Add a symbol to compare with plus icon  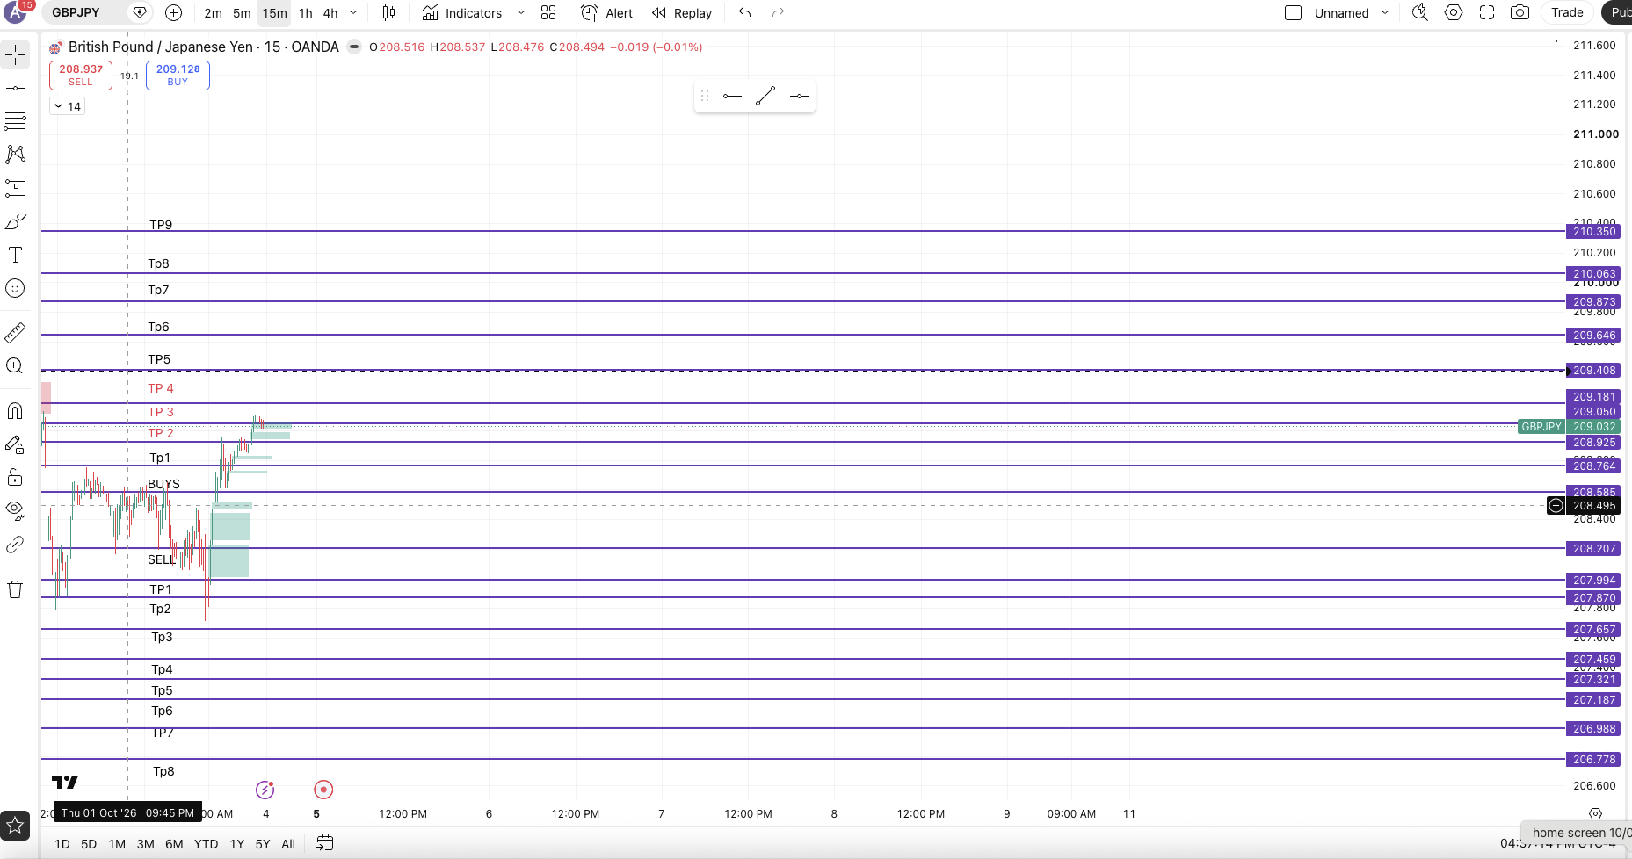(x=174, y=12)
